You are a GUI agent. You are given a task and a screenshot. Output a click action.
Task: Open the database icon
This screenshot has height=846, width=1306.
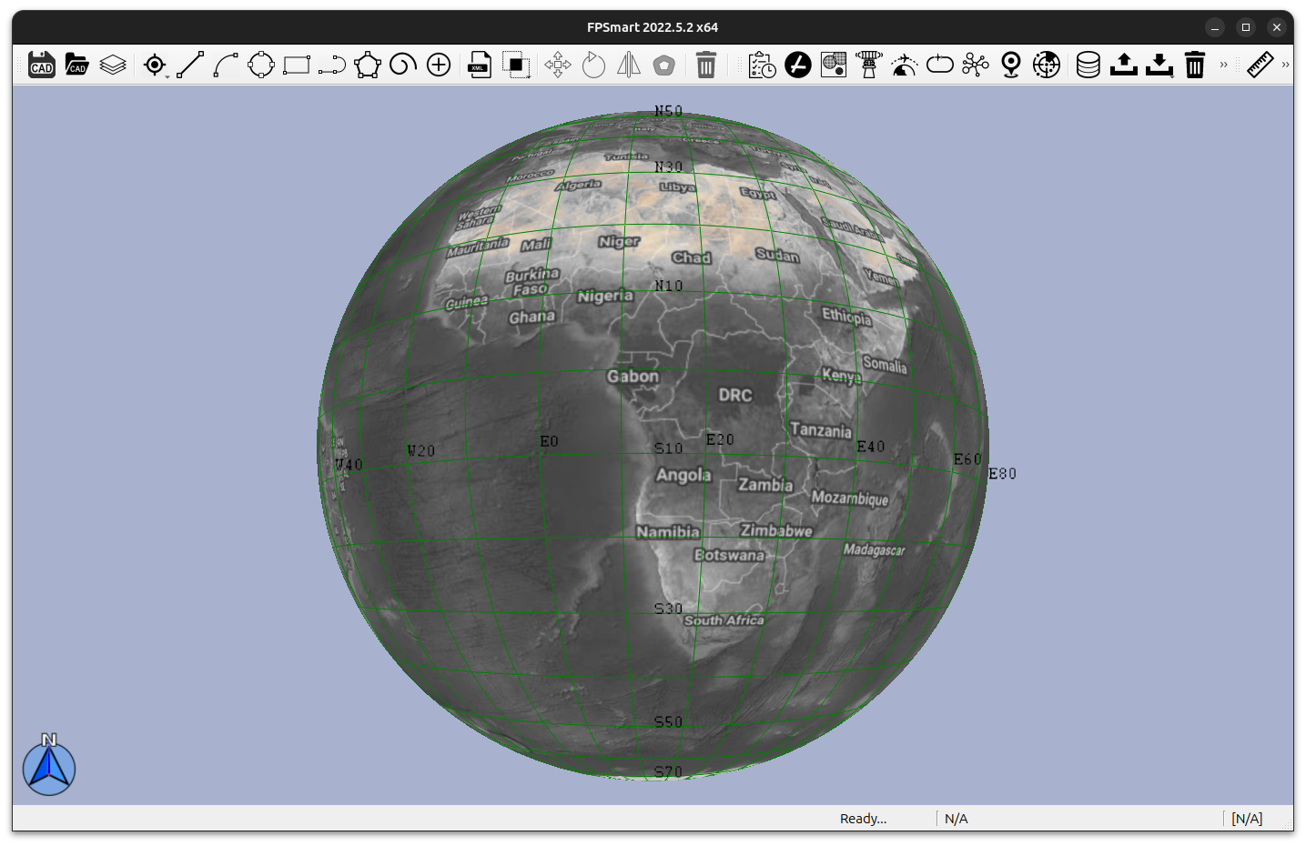(x=1088, y=65)
